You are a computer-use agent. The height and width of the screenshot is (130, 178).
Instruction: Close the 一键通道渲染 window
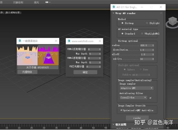(x=56, y=41)
